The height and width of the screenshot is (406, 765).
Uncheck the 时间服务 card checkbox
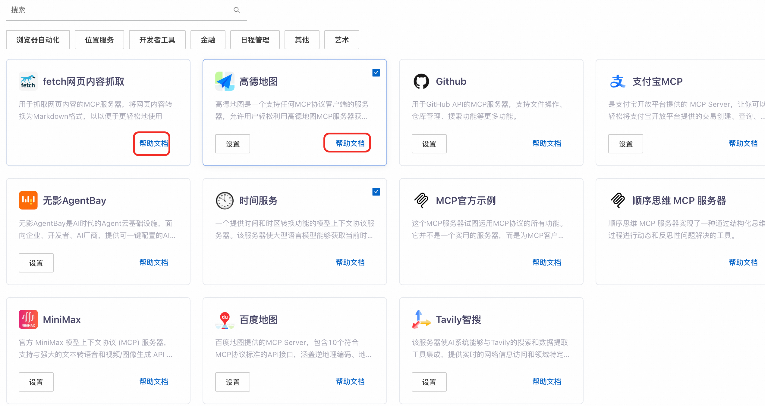[376, 192]
